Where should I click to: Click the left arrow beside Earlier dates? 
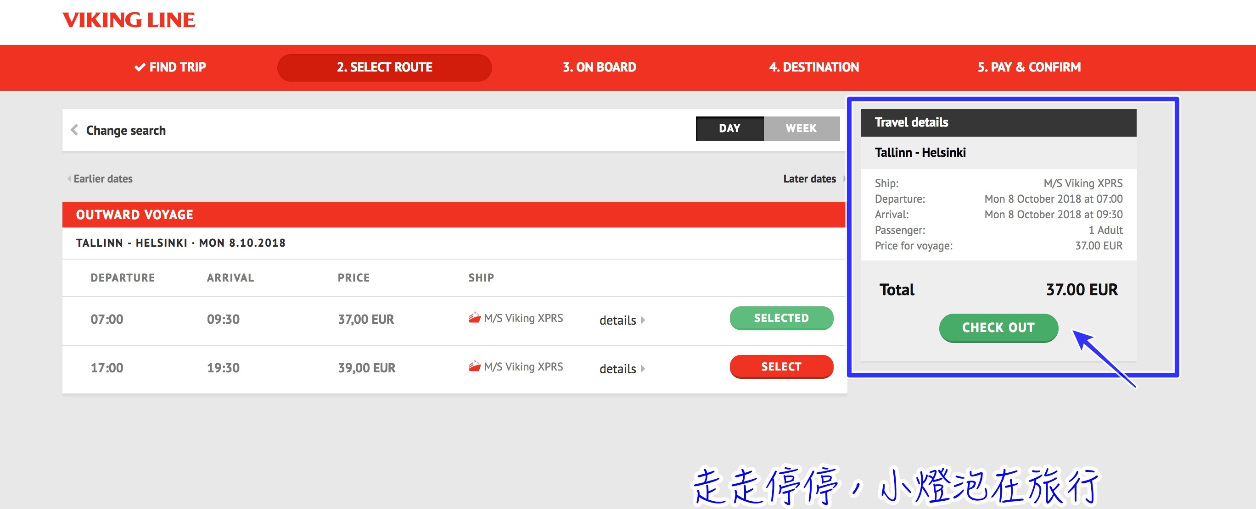pos(69,179)
